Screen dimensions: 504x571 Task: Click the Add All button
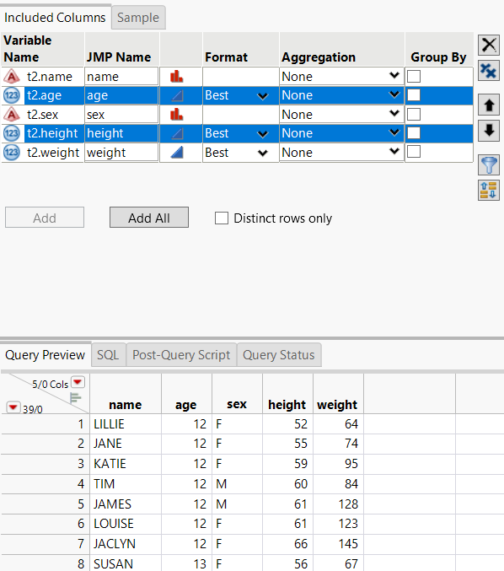(149, 218)
